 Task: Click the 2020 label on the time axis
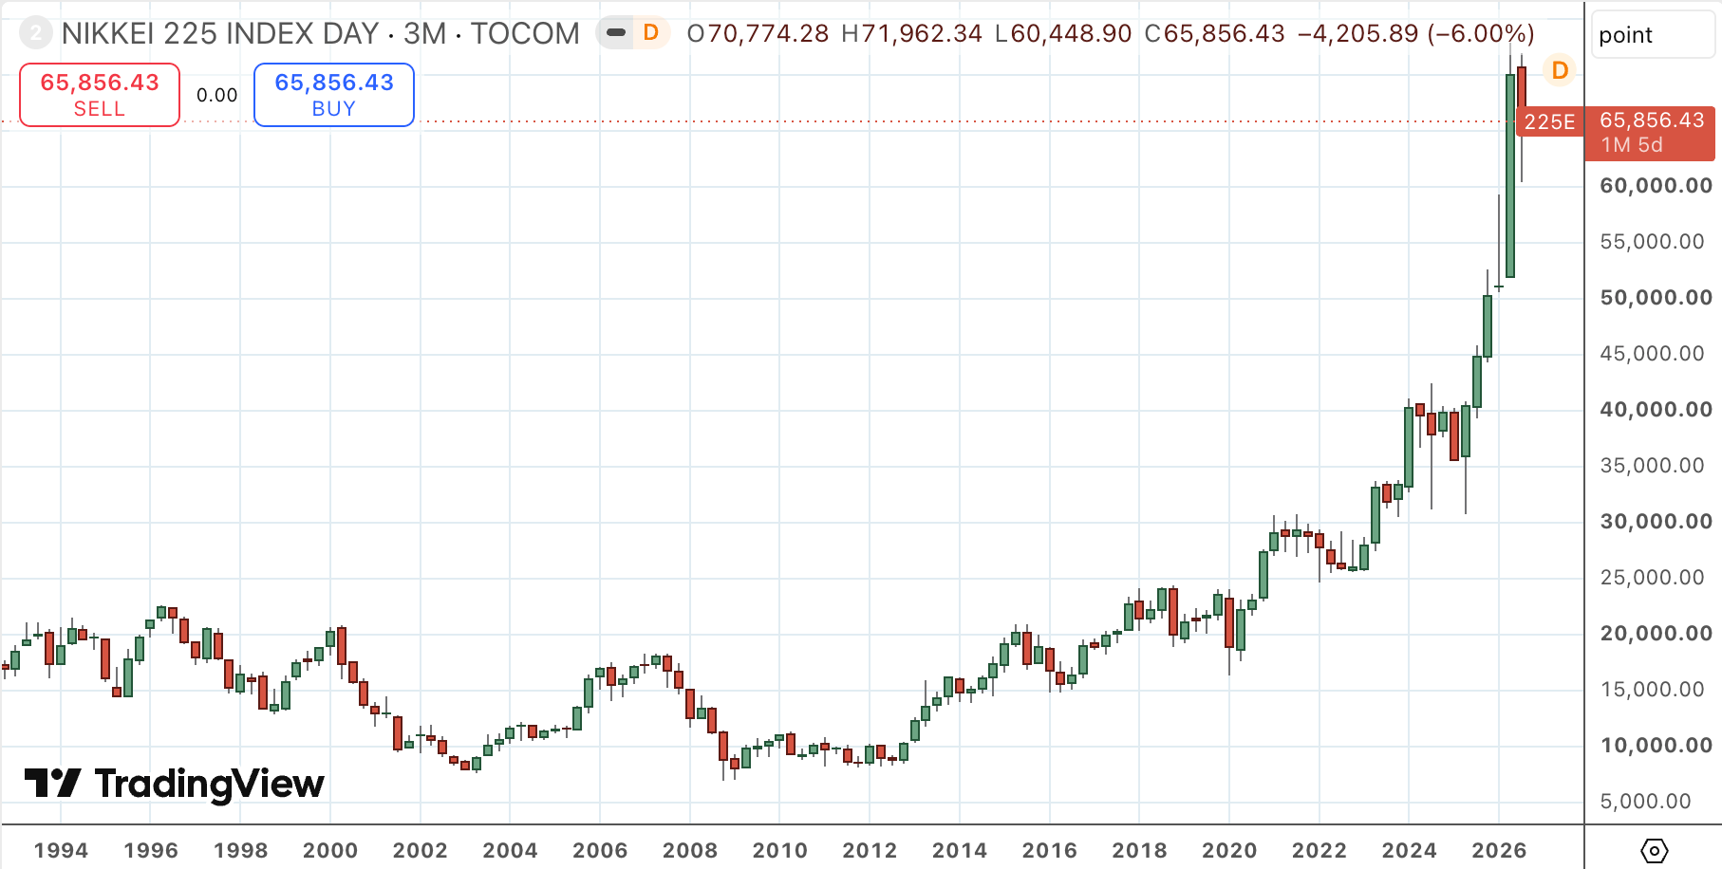pyautogui.click(x=1229, y=851)
